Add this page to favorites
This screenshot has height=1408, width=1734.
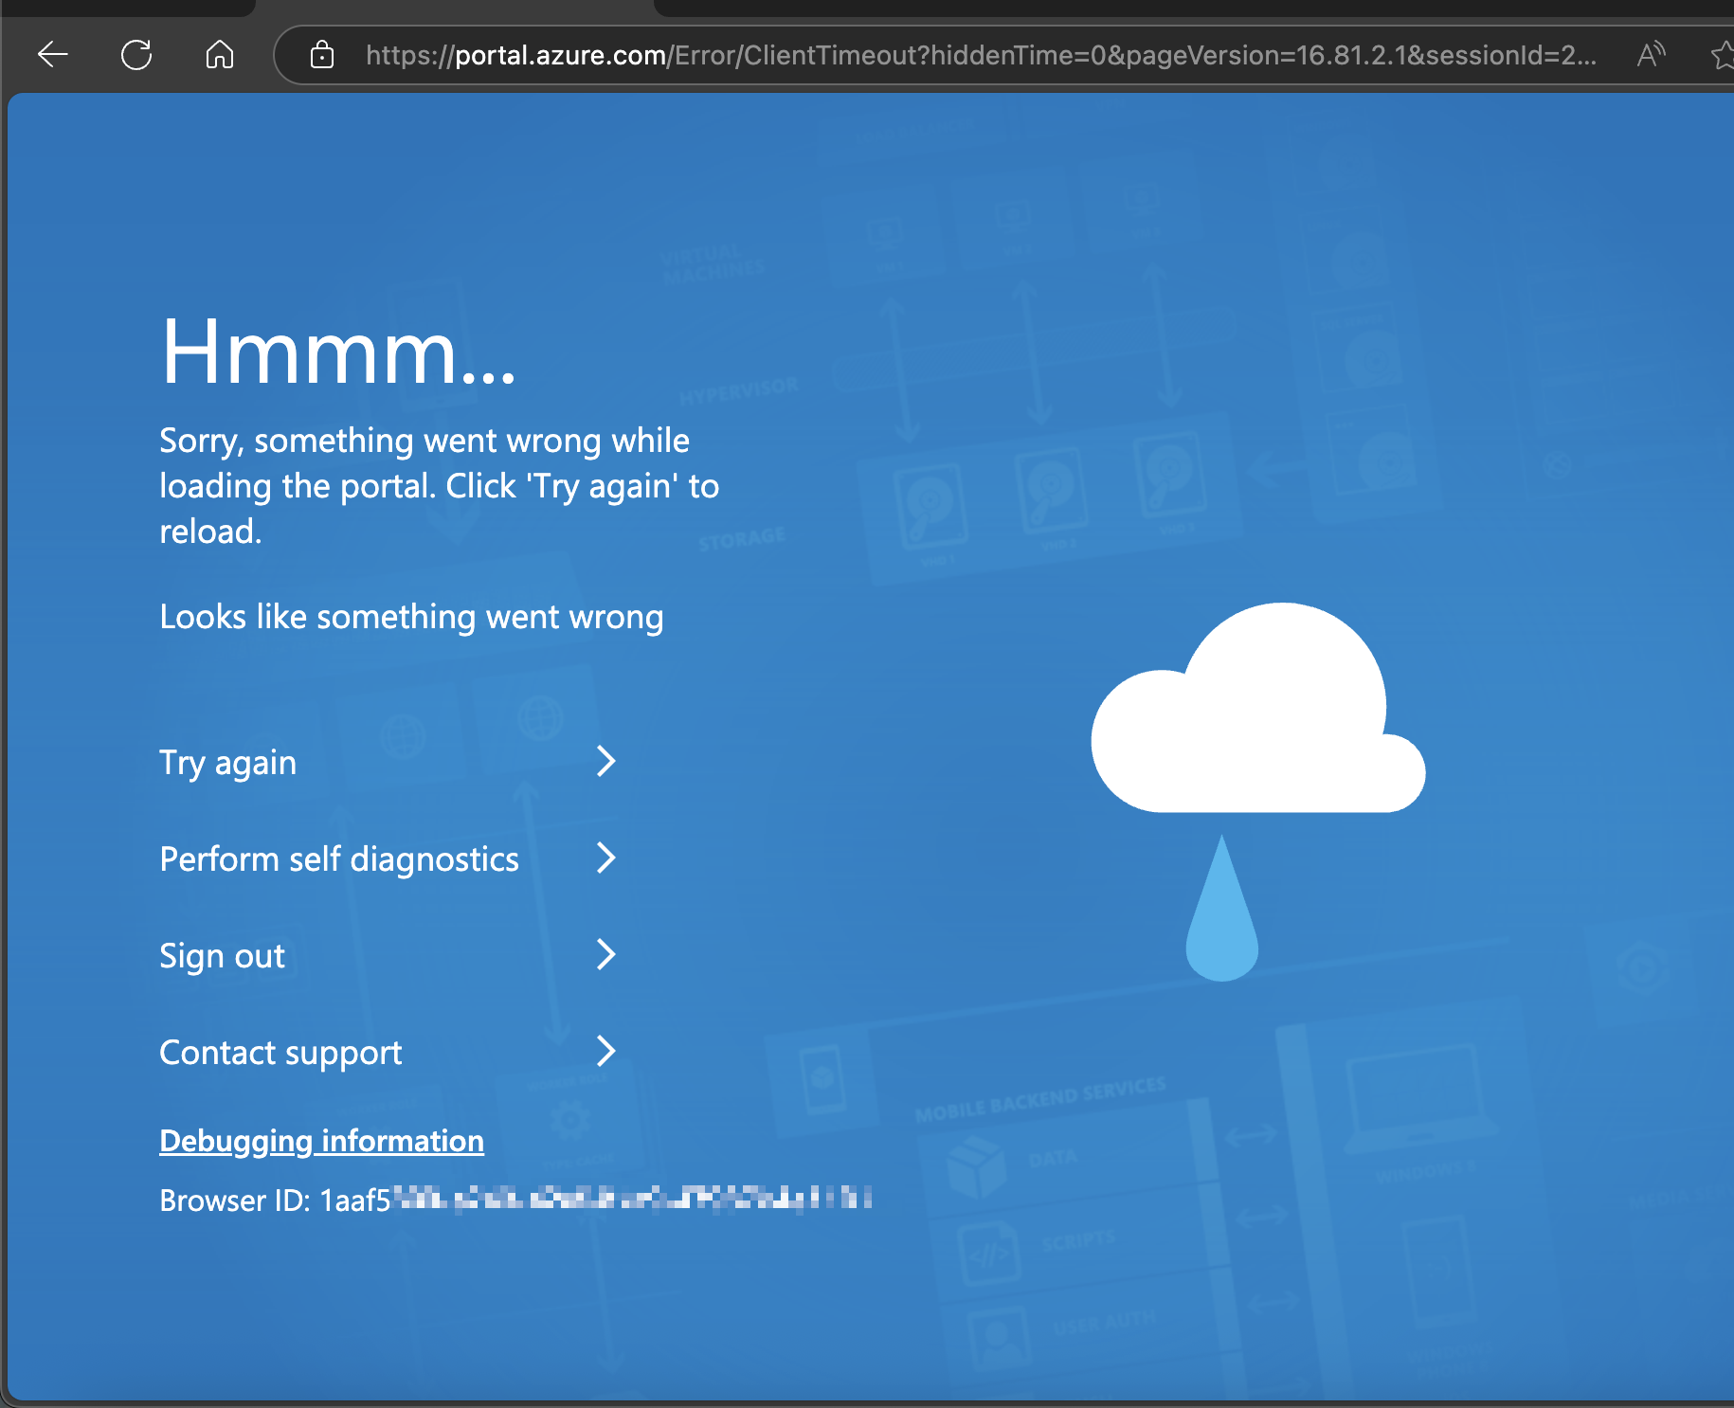[1722, 54]
